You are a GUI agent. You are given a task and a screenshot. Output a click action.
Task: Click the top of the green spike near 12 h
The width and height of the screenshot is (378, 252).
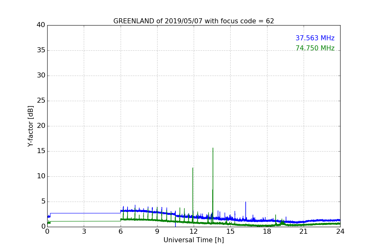[192, 168]
